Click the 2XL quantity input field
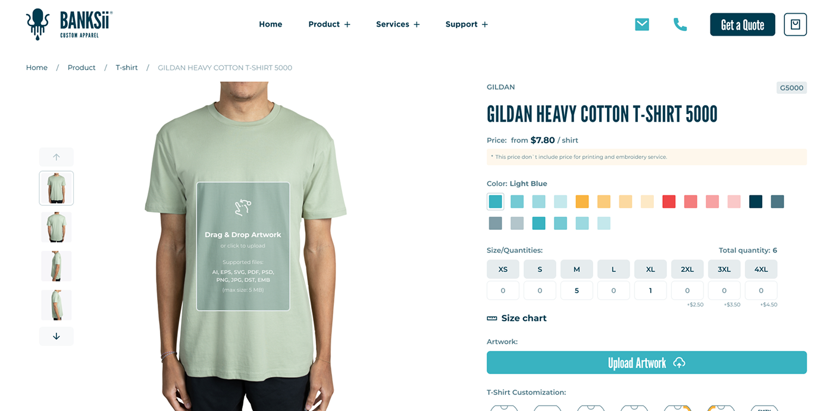 pos(687,290)
